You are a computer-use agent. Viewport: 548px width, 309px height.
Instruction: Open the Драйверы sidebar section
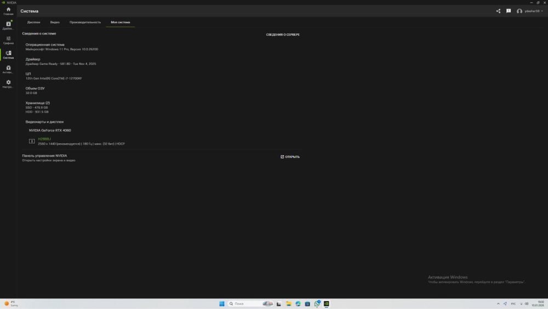click(8, 26)
